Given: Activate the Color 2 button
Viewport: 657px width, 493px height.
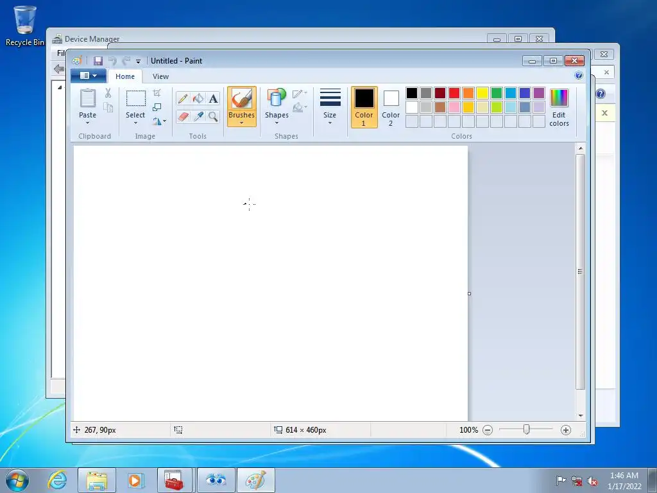Looking at the screenshot, I should 391,107.
